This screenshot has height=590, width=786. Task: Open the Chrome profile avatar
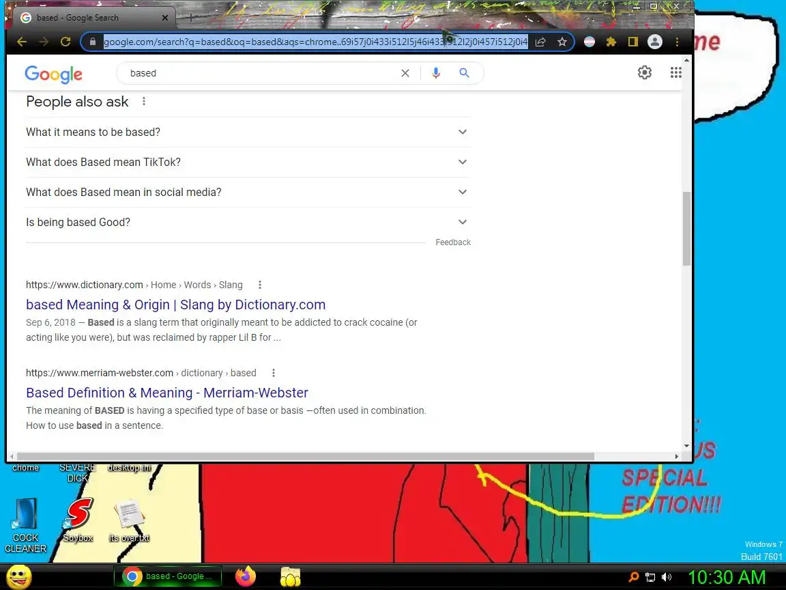tap(655, 42)
